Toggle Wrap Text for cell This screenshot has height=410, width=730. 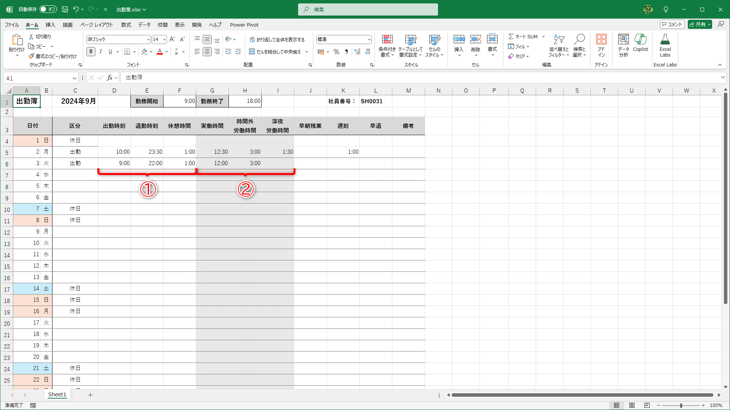pos(277,39)
